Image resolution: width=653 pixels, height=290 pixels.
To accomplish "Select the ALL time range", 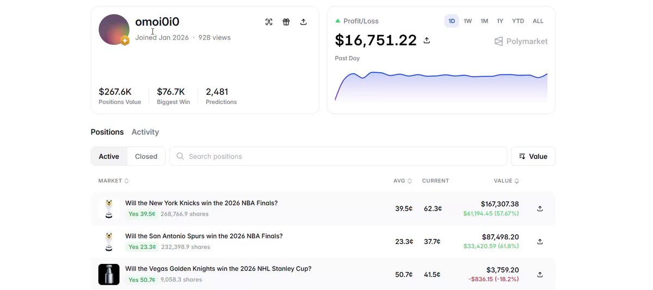I will [538, 21].
